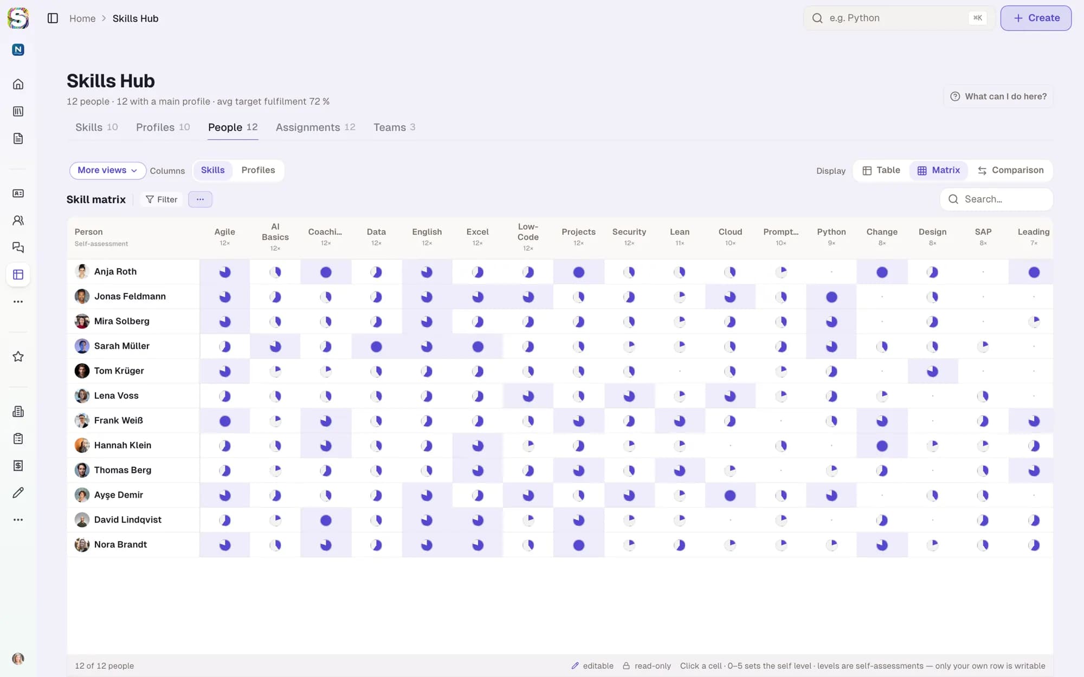Open Jonas Feldmann's person row

tap(133, 296)
